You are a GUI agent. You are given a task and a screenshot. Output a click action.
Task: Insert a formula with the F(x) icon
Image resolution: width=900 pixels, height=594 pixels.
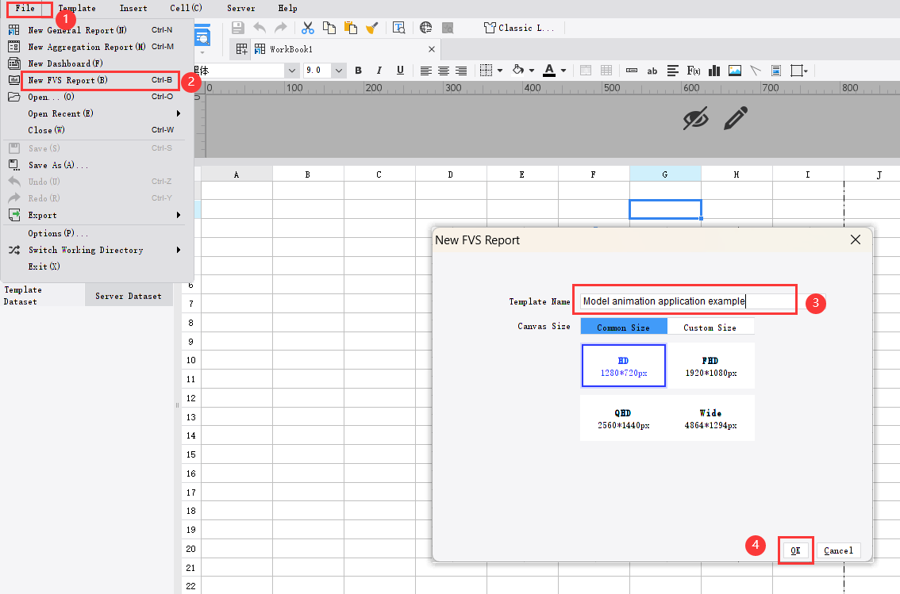tap(695, 71)
